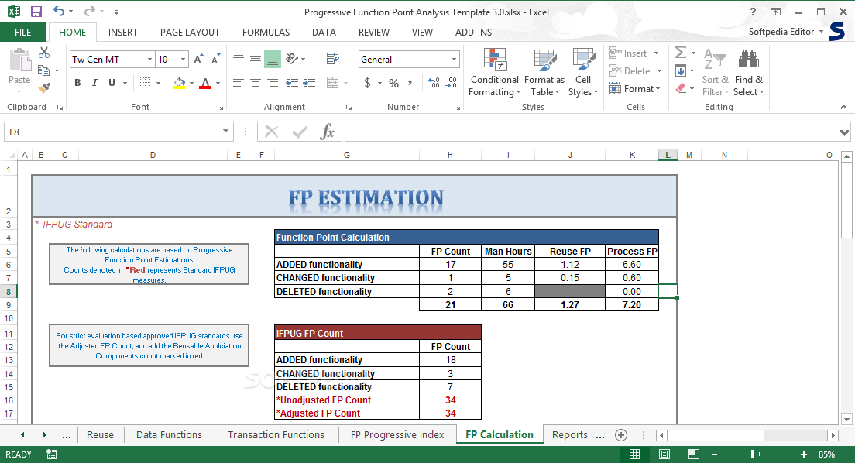Click the Softpedia Editor account name
Screen dimensions: 855x463
tap(781, 32)
